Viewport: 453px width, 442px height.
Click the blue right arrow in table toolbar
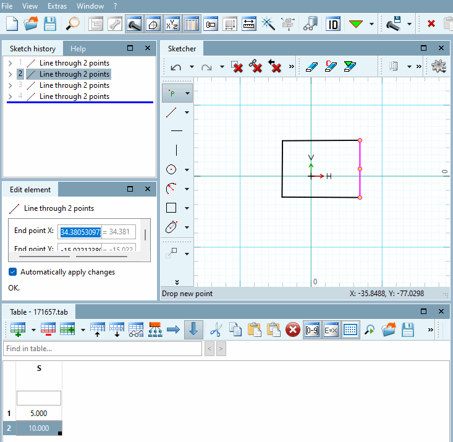[x=173, y=330]
